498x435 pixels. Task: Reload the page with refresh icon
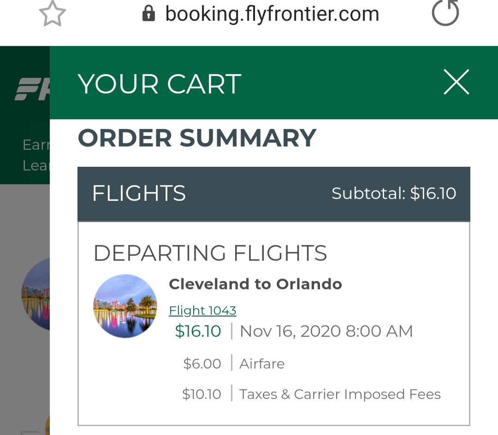tap(445, 13)
